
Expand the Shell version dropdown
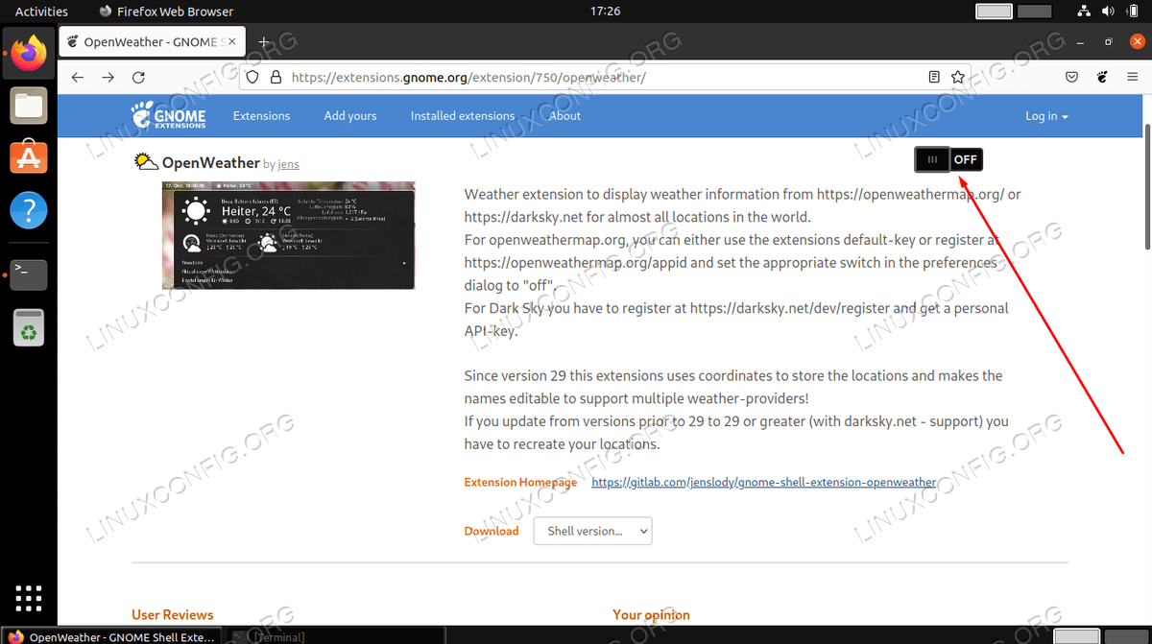coord(592,531)
